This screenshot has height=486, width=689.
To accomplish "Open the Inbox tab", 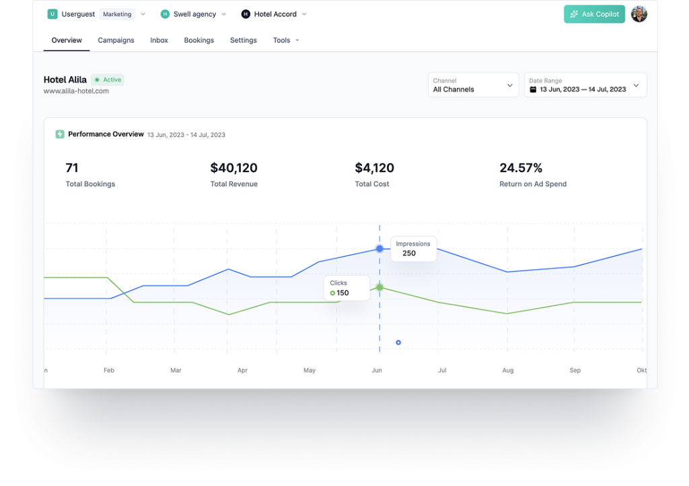I will 159,40.
